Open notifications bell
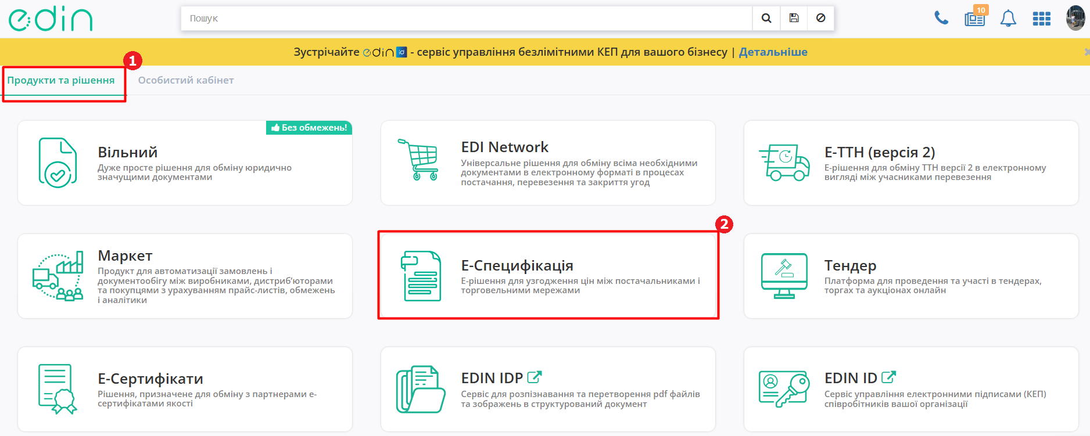Image resolution: width=1090 pixels, height=436 pixels. (x=1008, y=19)
